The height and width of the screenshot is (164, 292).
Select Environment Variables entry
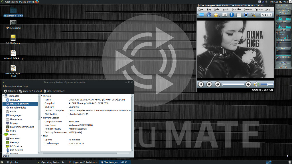tap(22, 127)
